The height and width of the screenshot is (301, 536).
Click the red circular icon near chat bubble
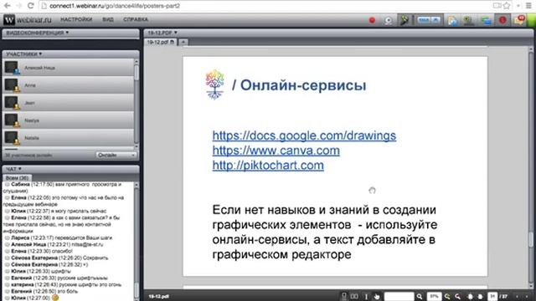point(502,20)
